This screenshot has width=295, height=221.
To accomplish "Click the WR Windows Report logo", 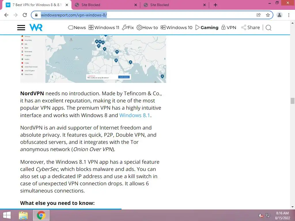I will pos(36,27).
